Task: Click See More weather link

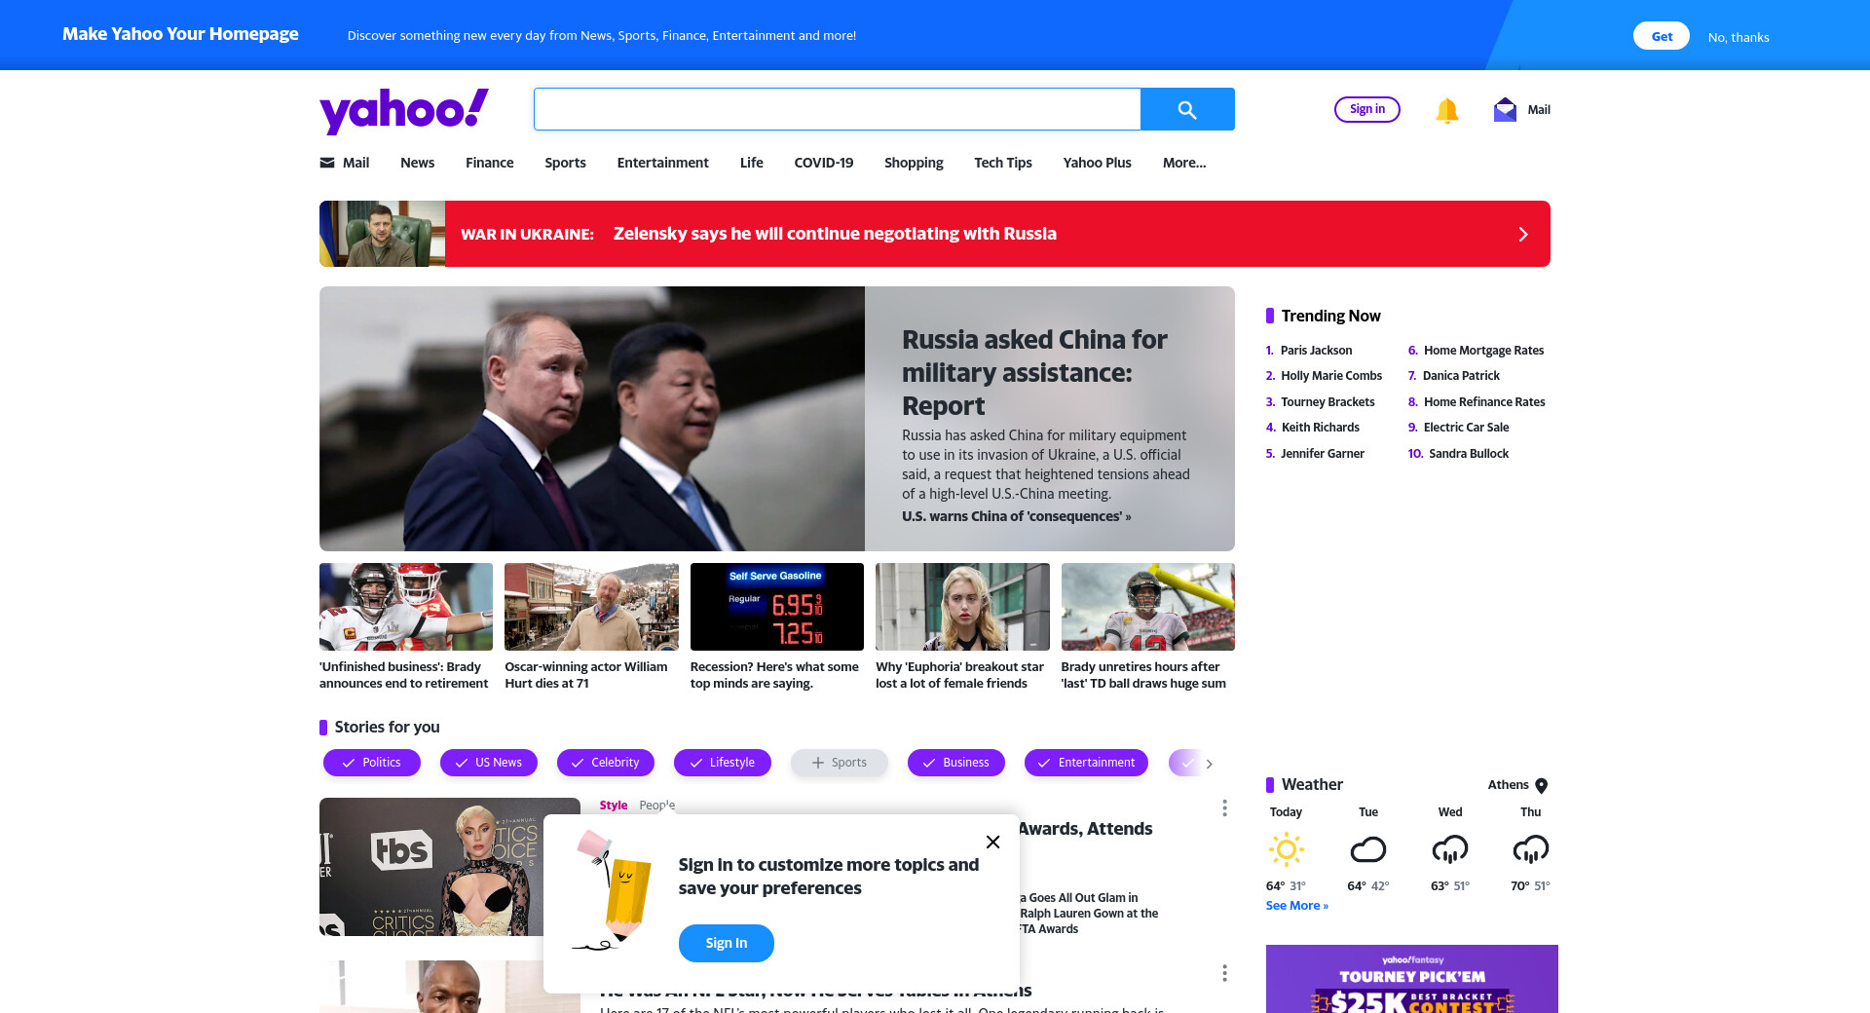Action: tap(1297, 906)
